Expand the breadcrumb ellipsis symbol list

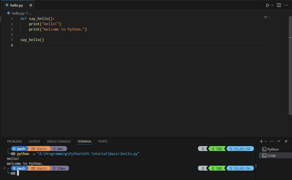pyautogui.click(x=30, y=13)
